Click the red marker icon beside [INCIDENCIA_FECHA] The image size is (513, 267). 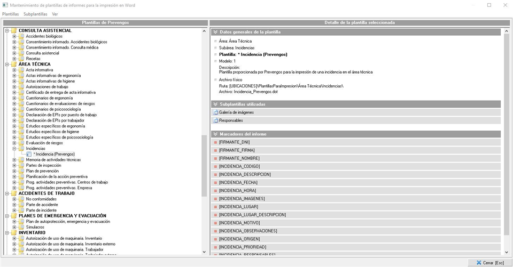[x=216, y=182]
